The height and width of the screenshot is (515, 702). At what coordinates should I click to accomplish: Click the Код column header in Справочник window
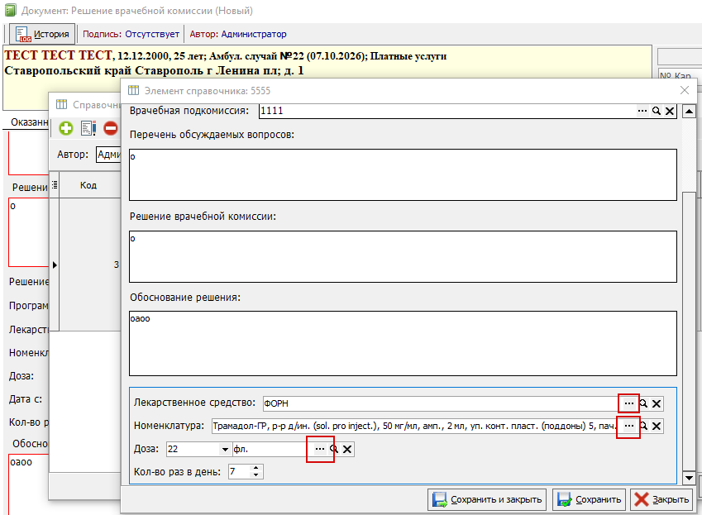(88, 185)
